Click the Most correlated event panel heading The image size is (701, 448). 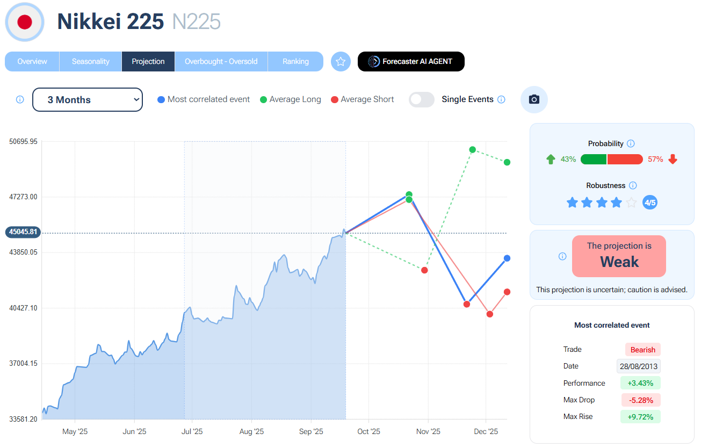(612, 325)
